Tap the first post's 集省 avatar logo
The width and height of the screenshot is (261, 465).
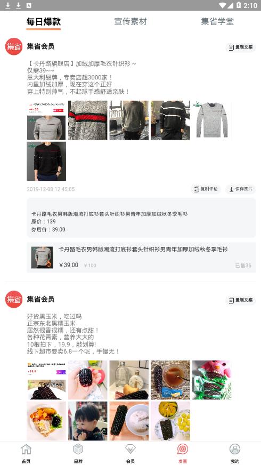14,46
